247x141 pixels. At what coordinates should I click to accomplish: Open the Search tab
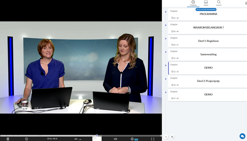click(x=219, y=3)
